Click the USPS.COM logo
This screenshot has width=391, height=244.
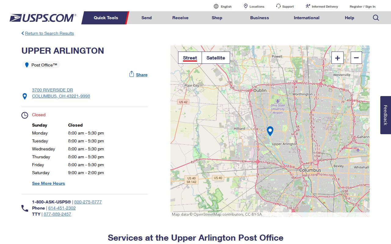(x=43, y=18)
